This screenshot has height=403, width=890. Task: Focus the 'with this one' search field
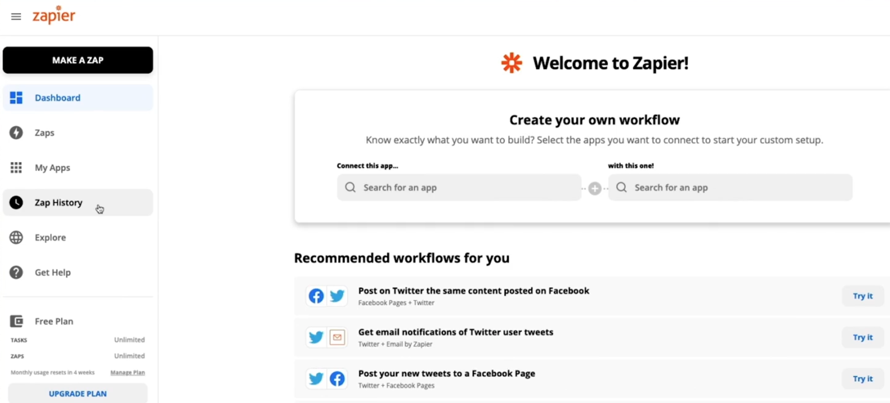[730, 188]
